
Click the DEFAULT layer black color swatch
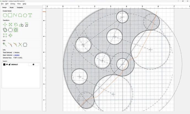[4, 64]
